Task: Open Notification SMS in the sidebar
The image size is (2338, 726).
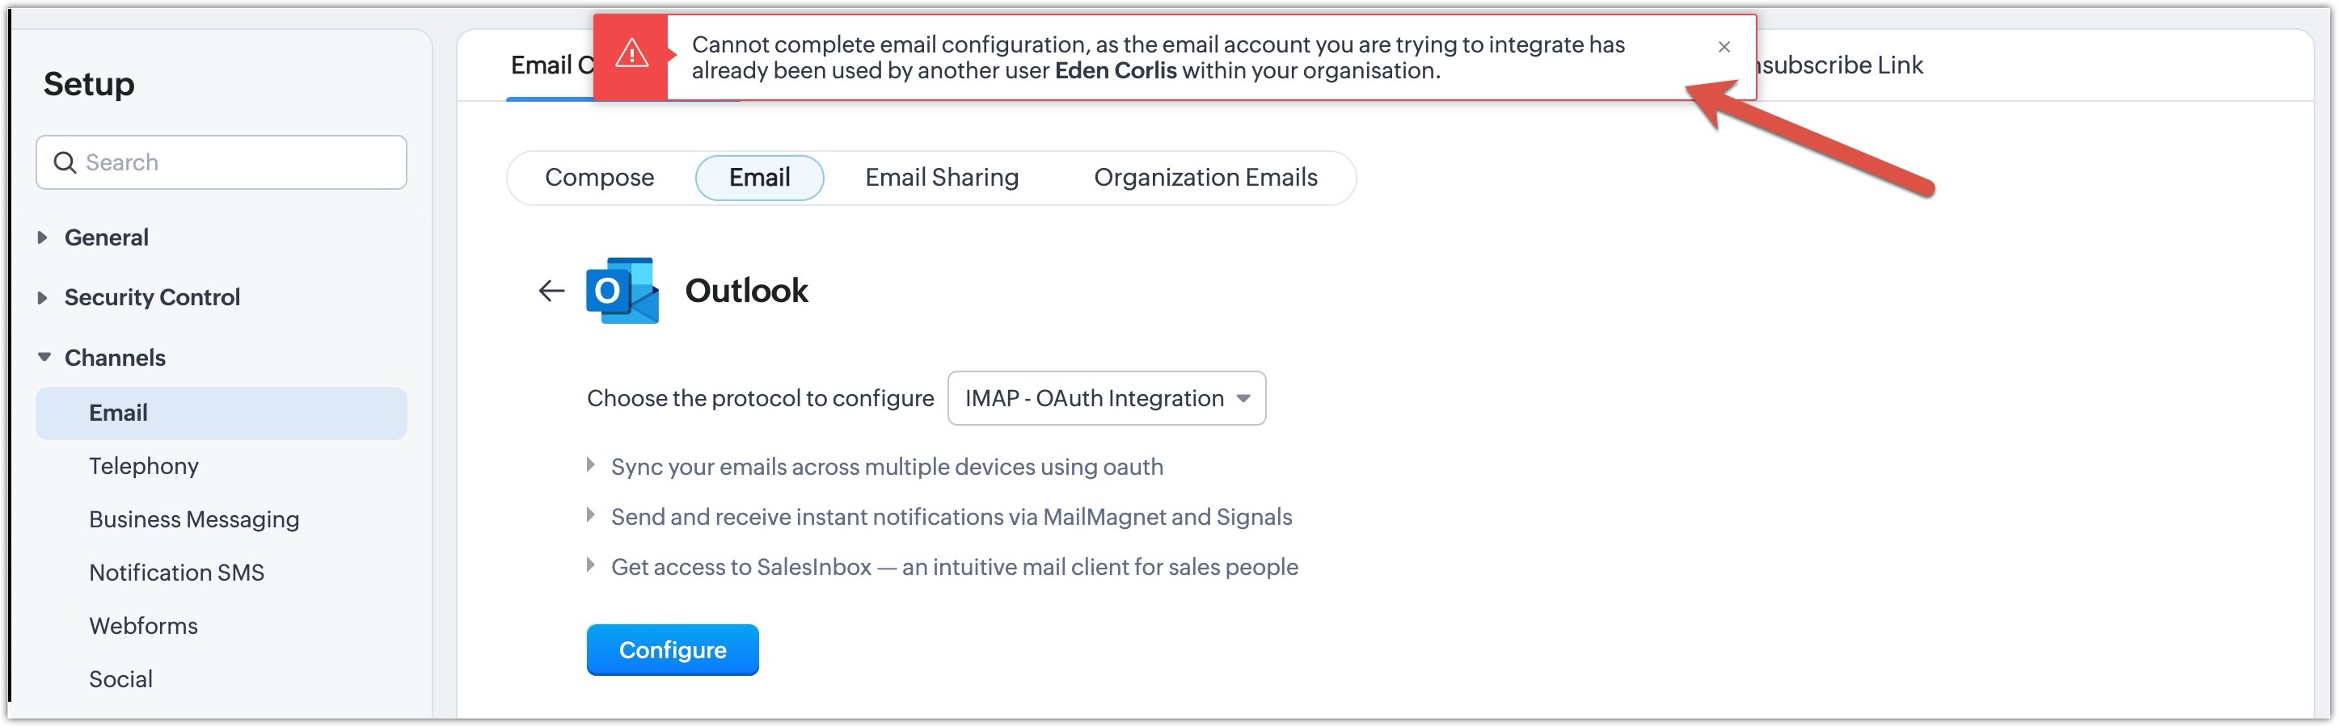Action: point(177,573)
